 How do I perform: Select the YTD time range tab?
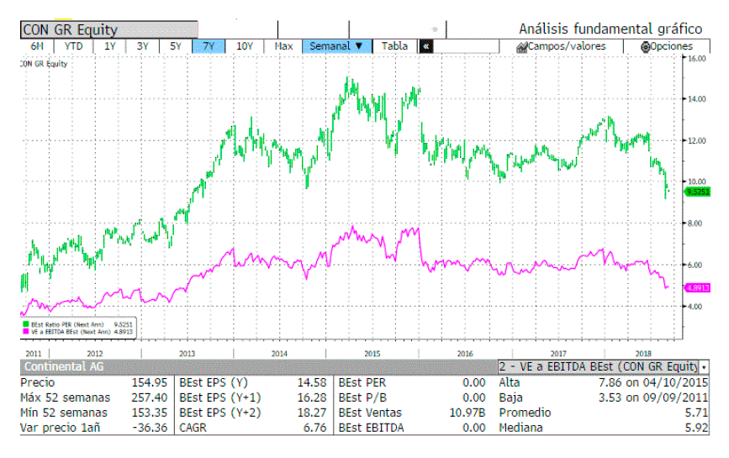[73, 46]
